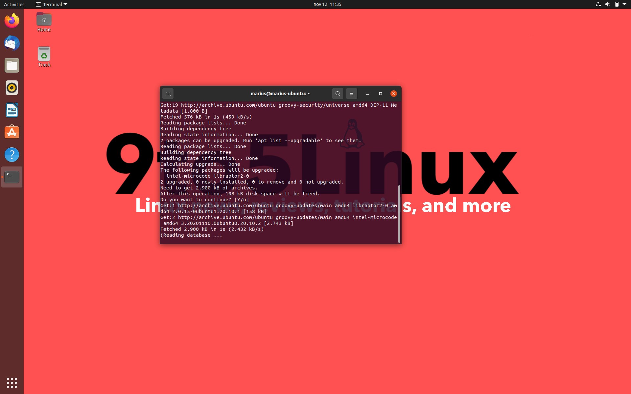
Task: Open the Home folder desktop icon
Action: tap(44, 22)
